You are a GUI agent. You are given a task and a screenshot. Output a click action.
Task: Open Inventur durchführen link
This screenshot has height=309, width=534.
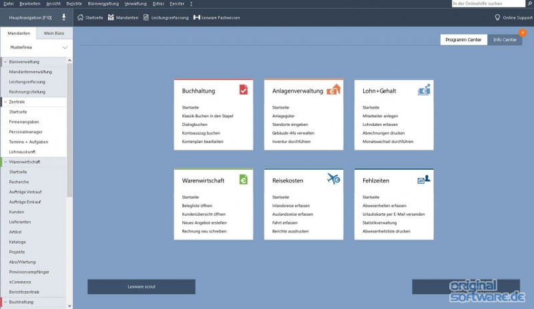pyautogui.click(x=291, y=141)
